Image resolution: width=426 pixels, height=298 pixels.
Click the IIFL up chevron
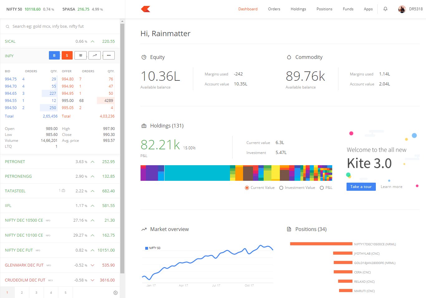93,206
